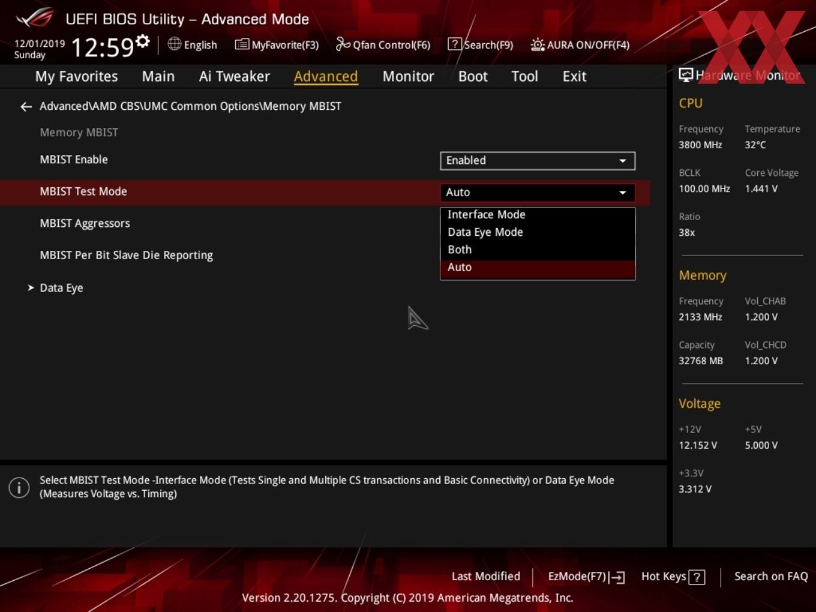Switch to Main tab
Screen dimensions: 816x612
tap(158, 76)
